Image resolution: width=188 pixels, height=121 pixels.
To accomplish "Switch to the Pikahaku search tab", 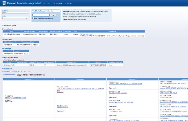I will pos(39,11).
